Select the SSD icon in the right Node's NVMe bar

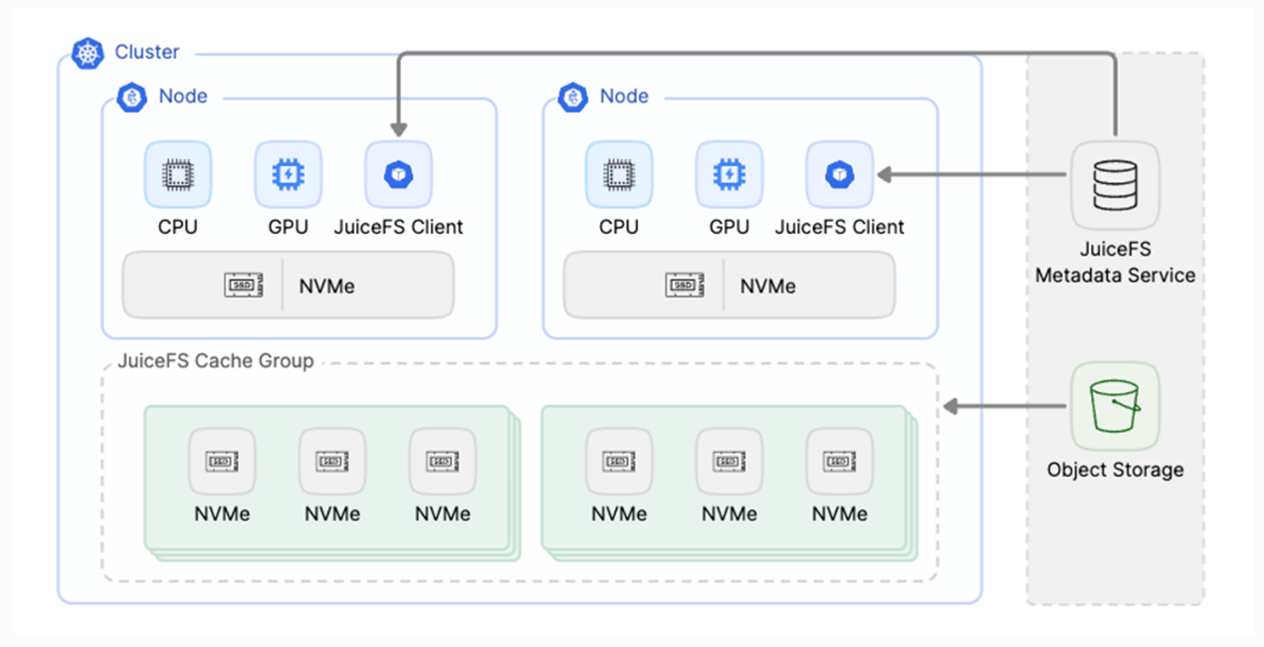click(x=684, y=287)
